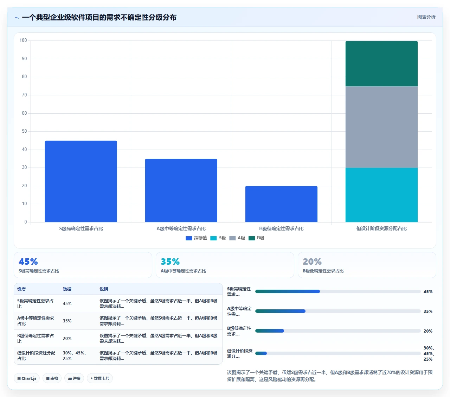Click the lightning icon beside the title
Image resolution: width=450 pixels, height=397 pixels.
(17, 18)
